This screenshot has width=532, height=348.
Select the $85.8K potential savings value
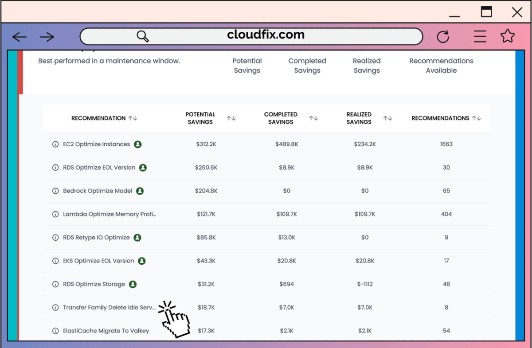click(206, 238)
